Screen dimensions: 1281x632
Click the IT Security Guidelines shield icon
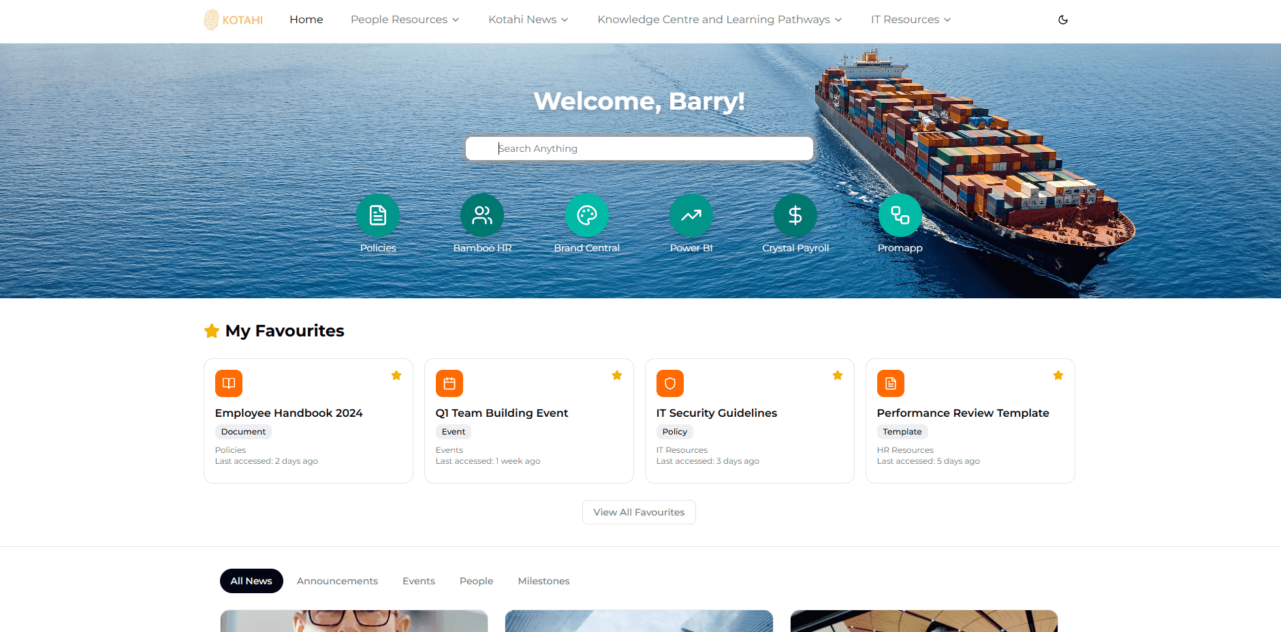670,383
